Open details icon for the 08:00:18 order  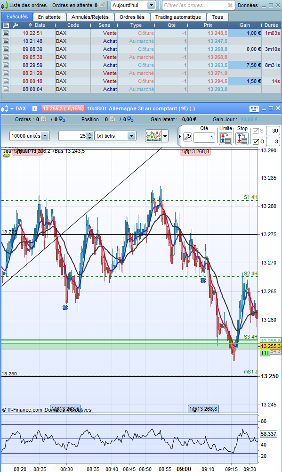tap(6, 81)
